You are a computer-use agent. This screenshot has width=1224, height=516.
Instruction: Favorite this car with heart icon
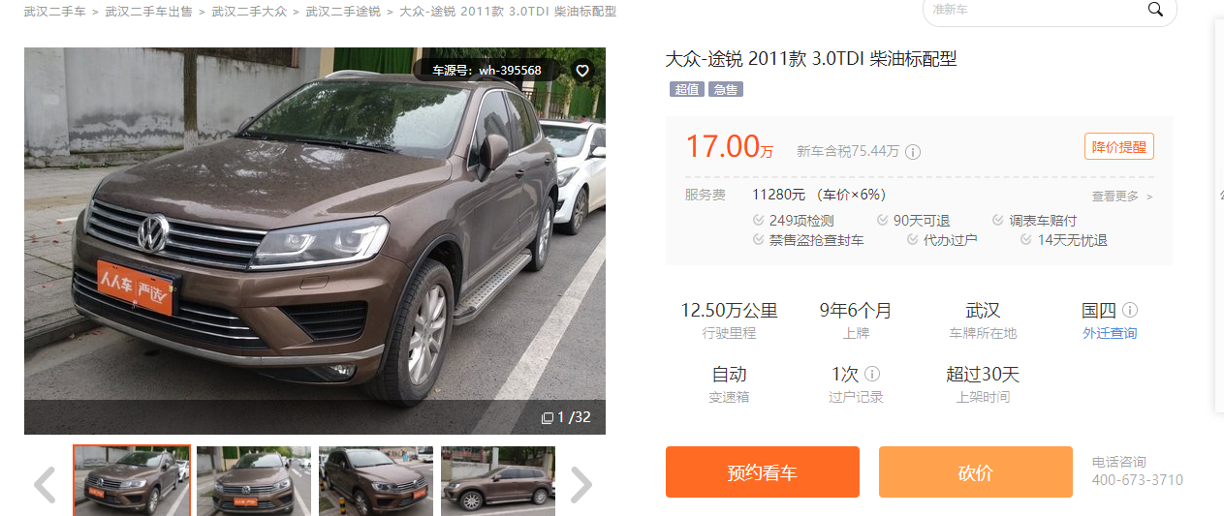(x=581, y=71)
